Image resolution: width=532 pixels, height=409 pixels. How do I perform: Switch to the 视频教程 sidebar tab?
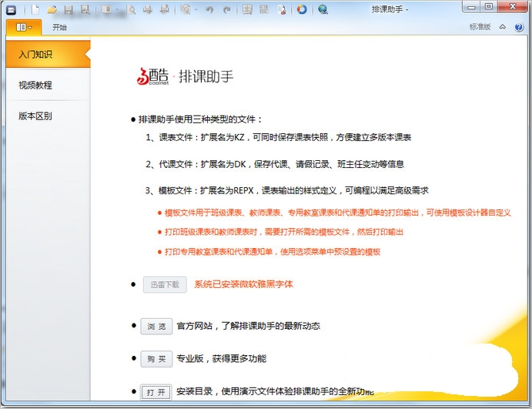click(x=49, y=85)
